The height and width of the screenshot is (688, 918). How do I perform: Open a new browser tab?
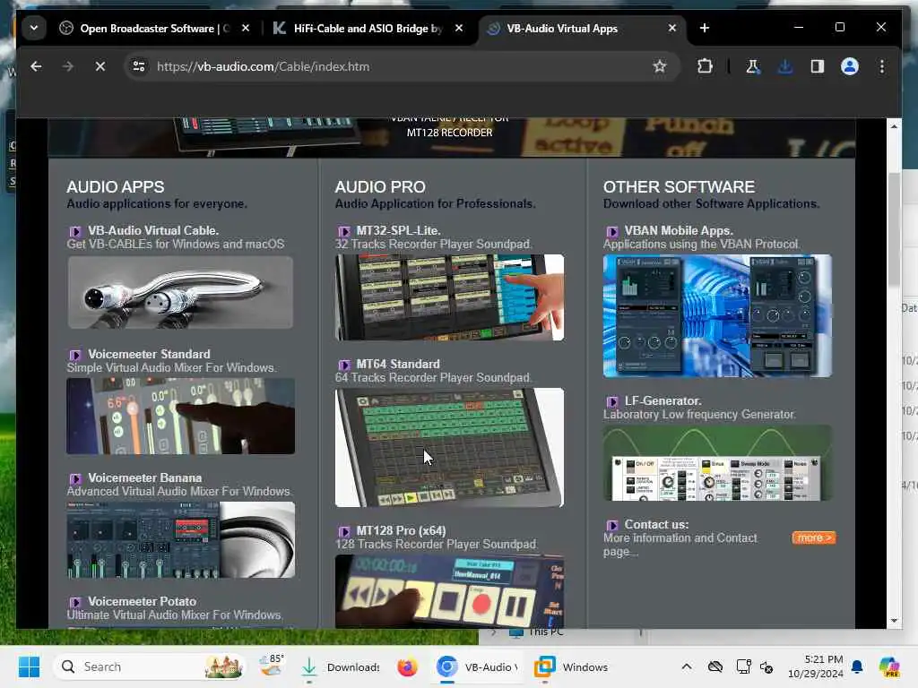pyautogui.click(x=705, y=28)
